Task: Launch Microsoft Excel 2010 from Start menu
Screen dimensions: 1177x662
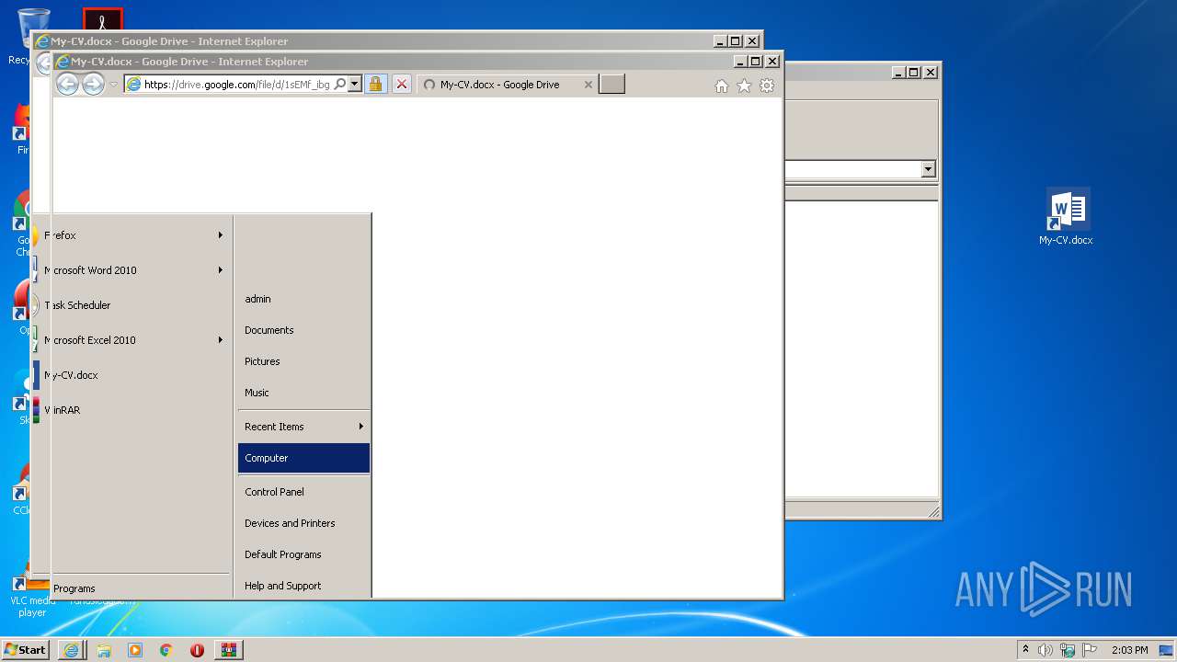Action: 131,340
